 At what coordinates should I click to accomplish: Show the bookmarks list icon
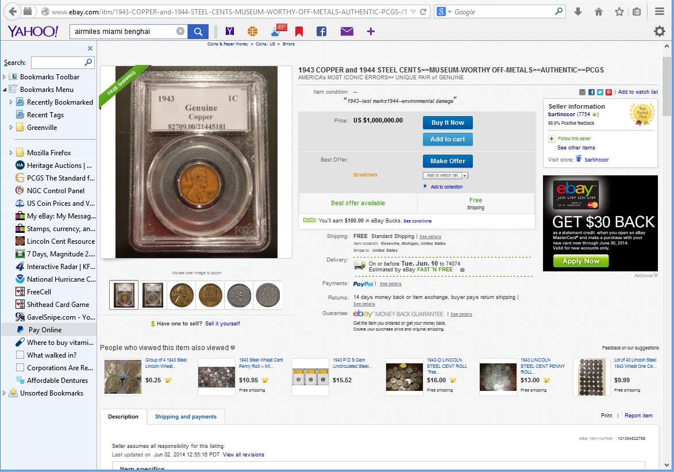(x=637, y=11)
